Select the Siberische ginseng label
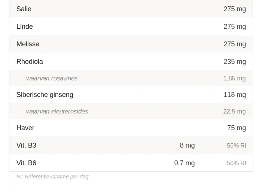 pyautogui.click(x=45, y=95)
